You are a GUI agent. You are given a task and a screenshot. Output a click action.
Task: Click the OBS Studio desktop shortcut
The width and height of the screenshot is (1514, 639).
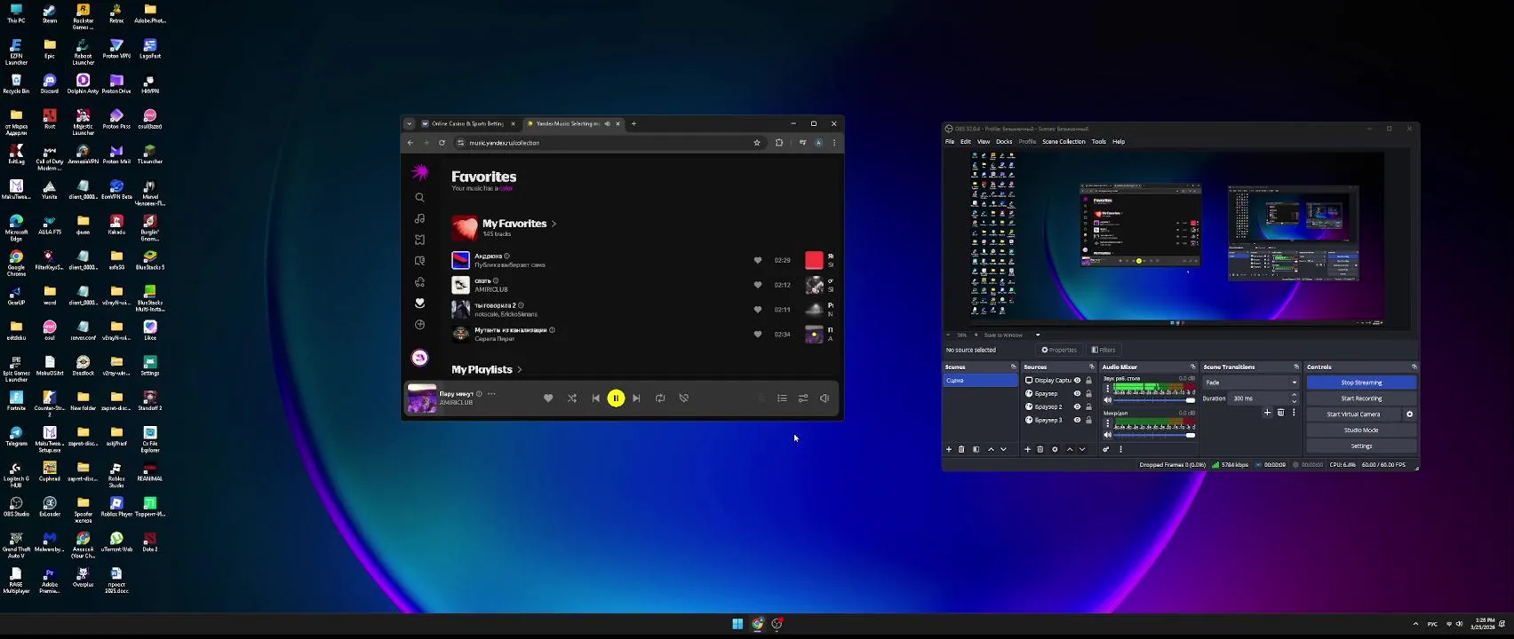[x=16, y=507]
